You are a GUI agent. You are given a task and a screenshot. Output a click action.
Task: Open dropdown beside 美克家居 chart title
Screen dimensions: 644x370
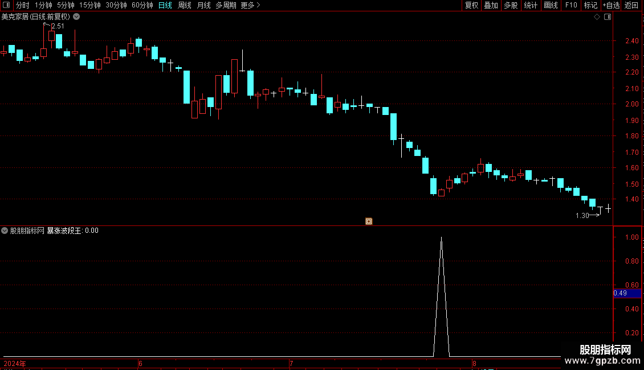(x=76, y=17)
